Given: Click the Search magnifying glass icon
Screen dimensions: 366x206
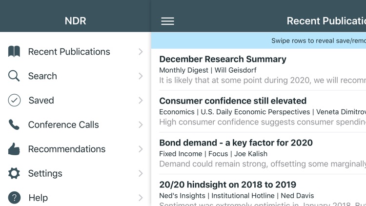Looking at the screenshot, I should click(x=14, y=76).
